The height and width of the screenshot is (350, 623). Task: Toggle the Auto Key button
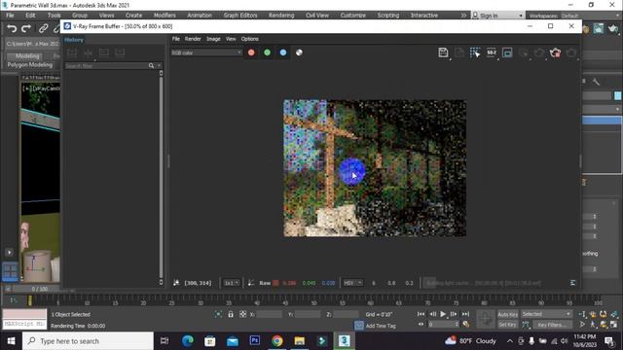point(507,314)
